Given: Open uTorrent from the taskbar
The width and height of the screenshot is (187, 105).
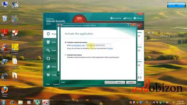Looking at the screenshot, I should click(x=37, y=102).
